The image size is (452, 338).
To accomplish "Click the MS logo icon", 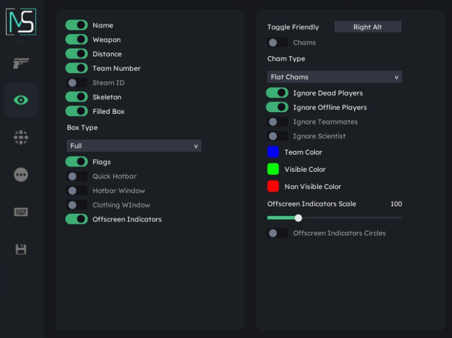I will [x=21, y=22].
